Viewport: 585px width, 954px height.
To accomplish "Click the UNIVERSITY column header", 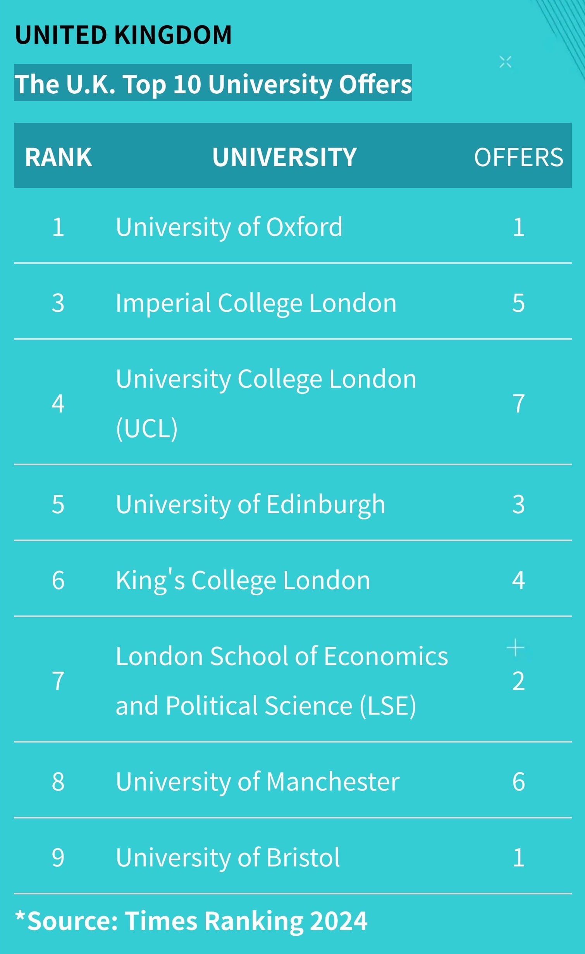I will pyautogui.click(x=284, y=157).
